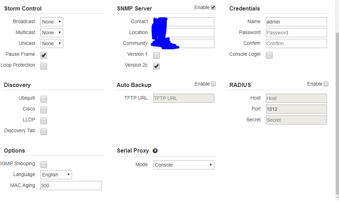Uncheck SNMP Version 2c checkbox

156,66
